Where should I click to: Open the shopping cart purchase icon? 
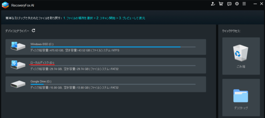[221, 4]
